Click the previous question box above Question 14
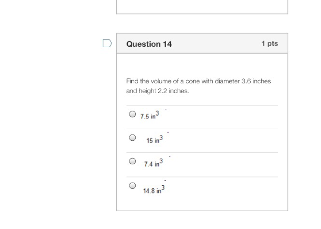Screen dimensions: 321x229 tap(202, 6)
